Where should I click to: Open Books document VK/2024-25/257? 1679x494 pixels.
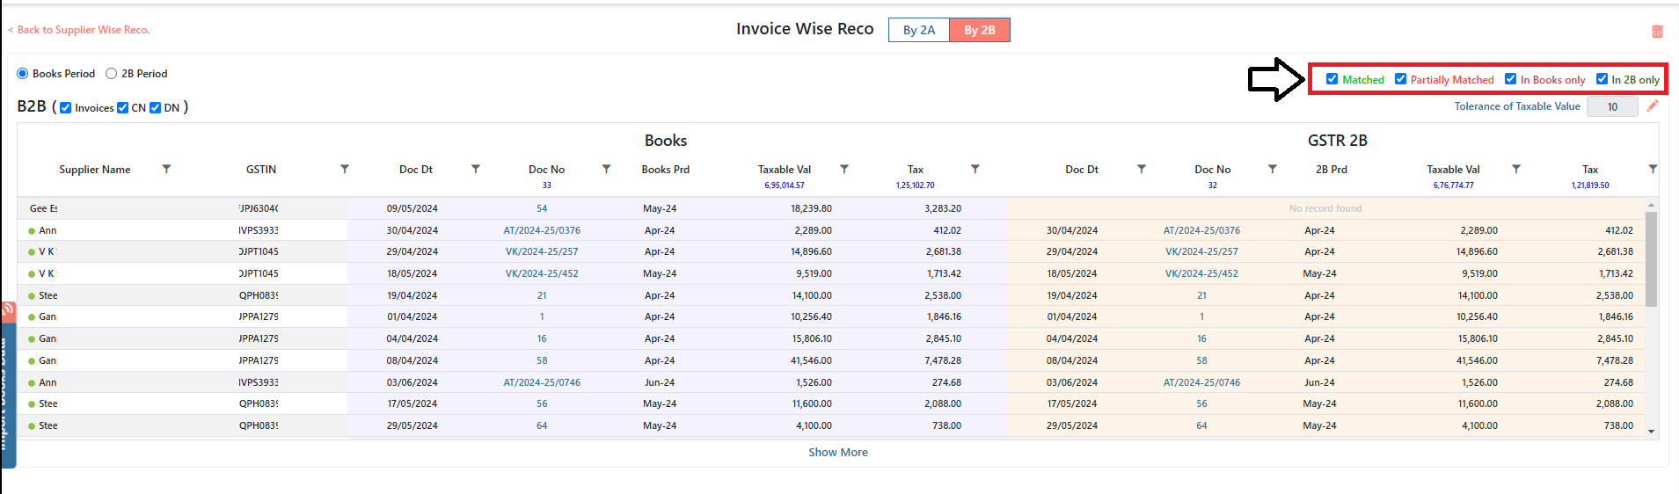click(542, 251)
